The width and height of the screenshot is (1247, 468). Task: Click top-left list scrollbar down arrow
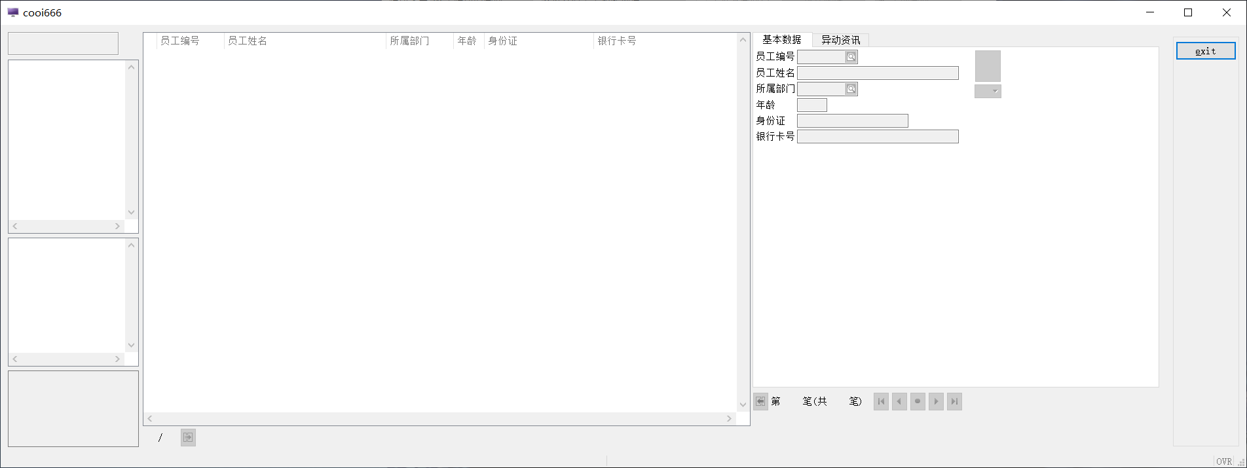(131, 213)
